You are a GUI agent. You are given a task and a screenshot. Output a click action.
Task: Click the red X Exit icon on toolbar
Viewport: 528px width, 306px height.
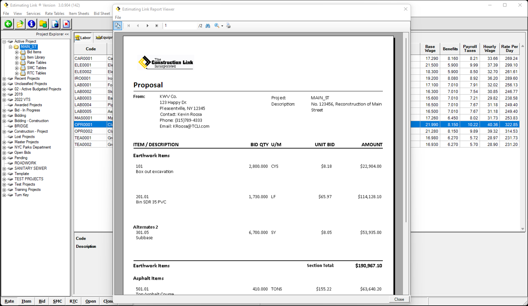[x=66, y=24]
